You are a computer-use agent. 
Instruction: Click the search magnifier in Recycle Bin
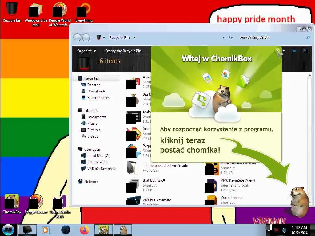(x=308, y=37)
